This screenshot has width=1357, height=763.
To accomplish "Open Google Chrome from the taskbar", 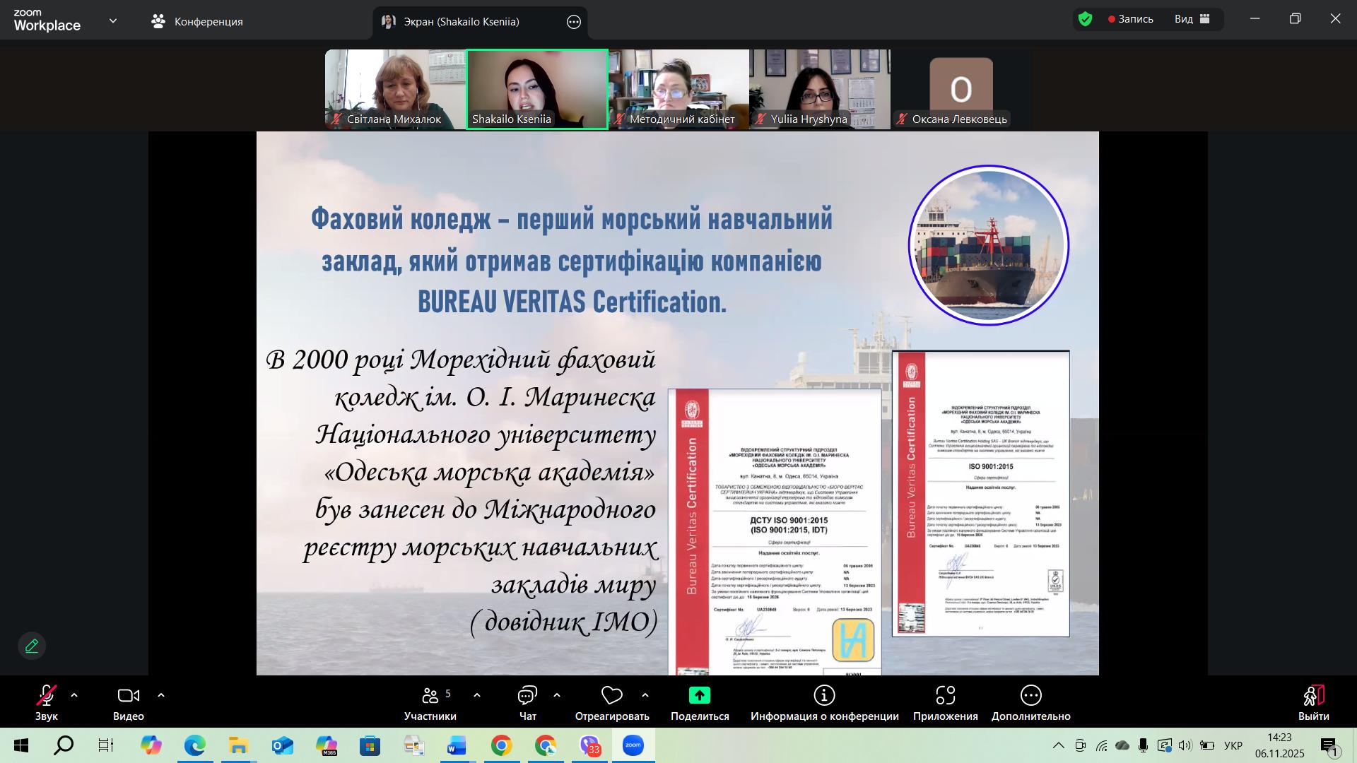I will click(x=501, y=746).
